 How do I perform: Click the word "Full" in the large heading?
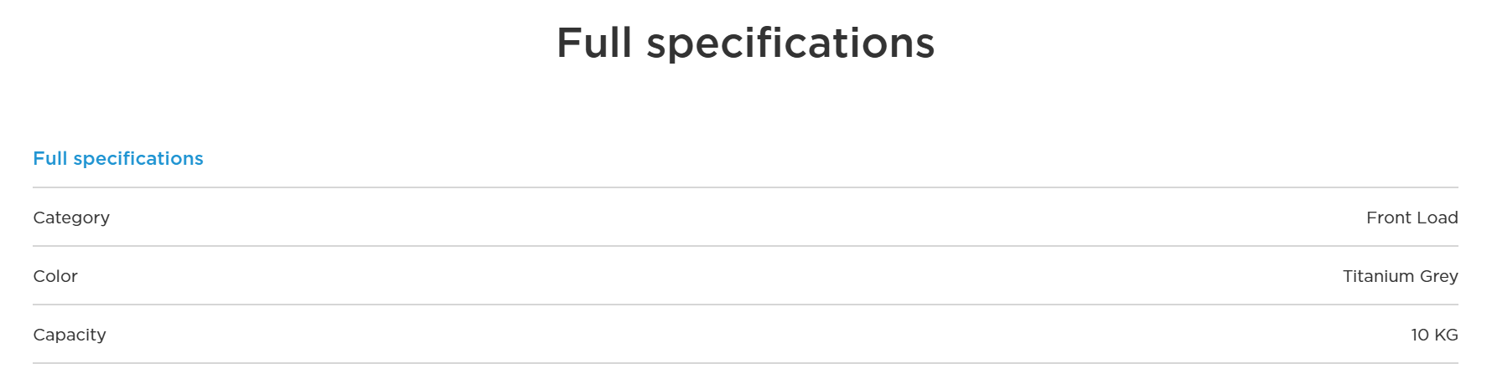pyautogui.click(x=594, y=43)
